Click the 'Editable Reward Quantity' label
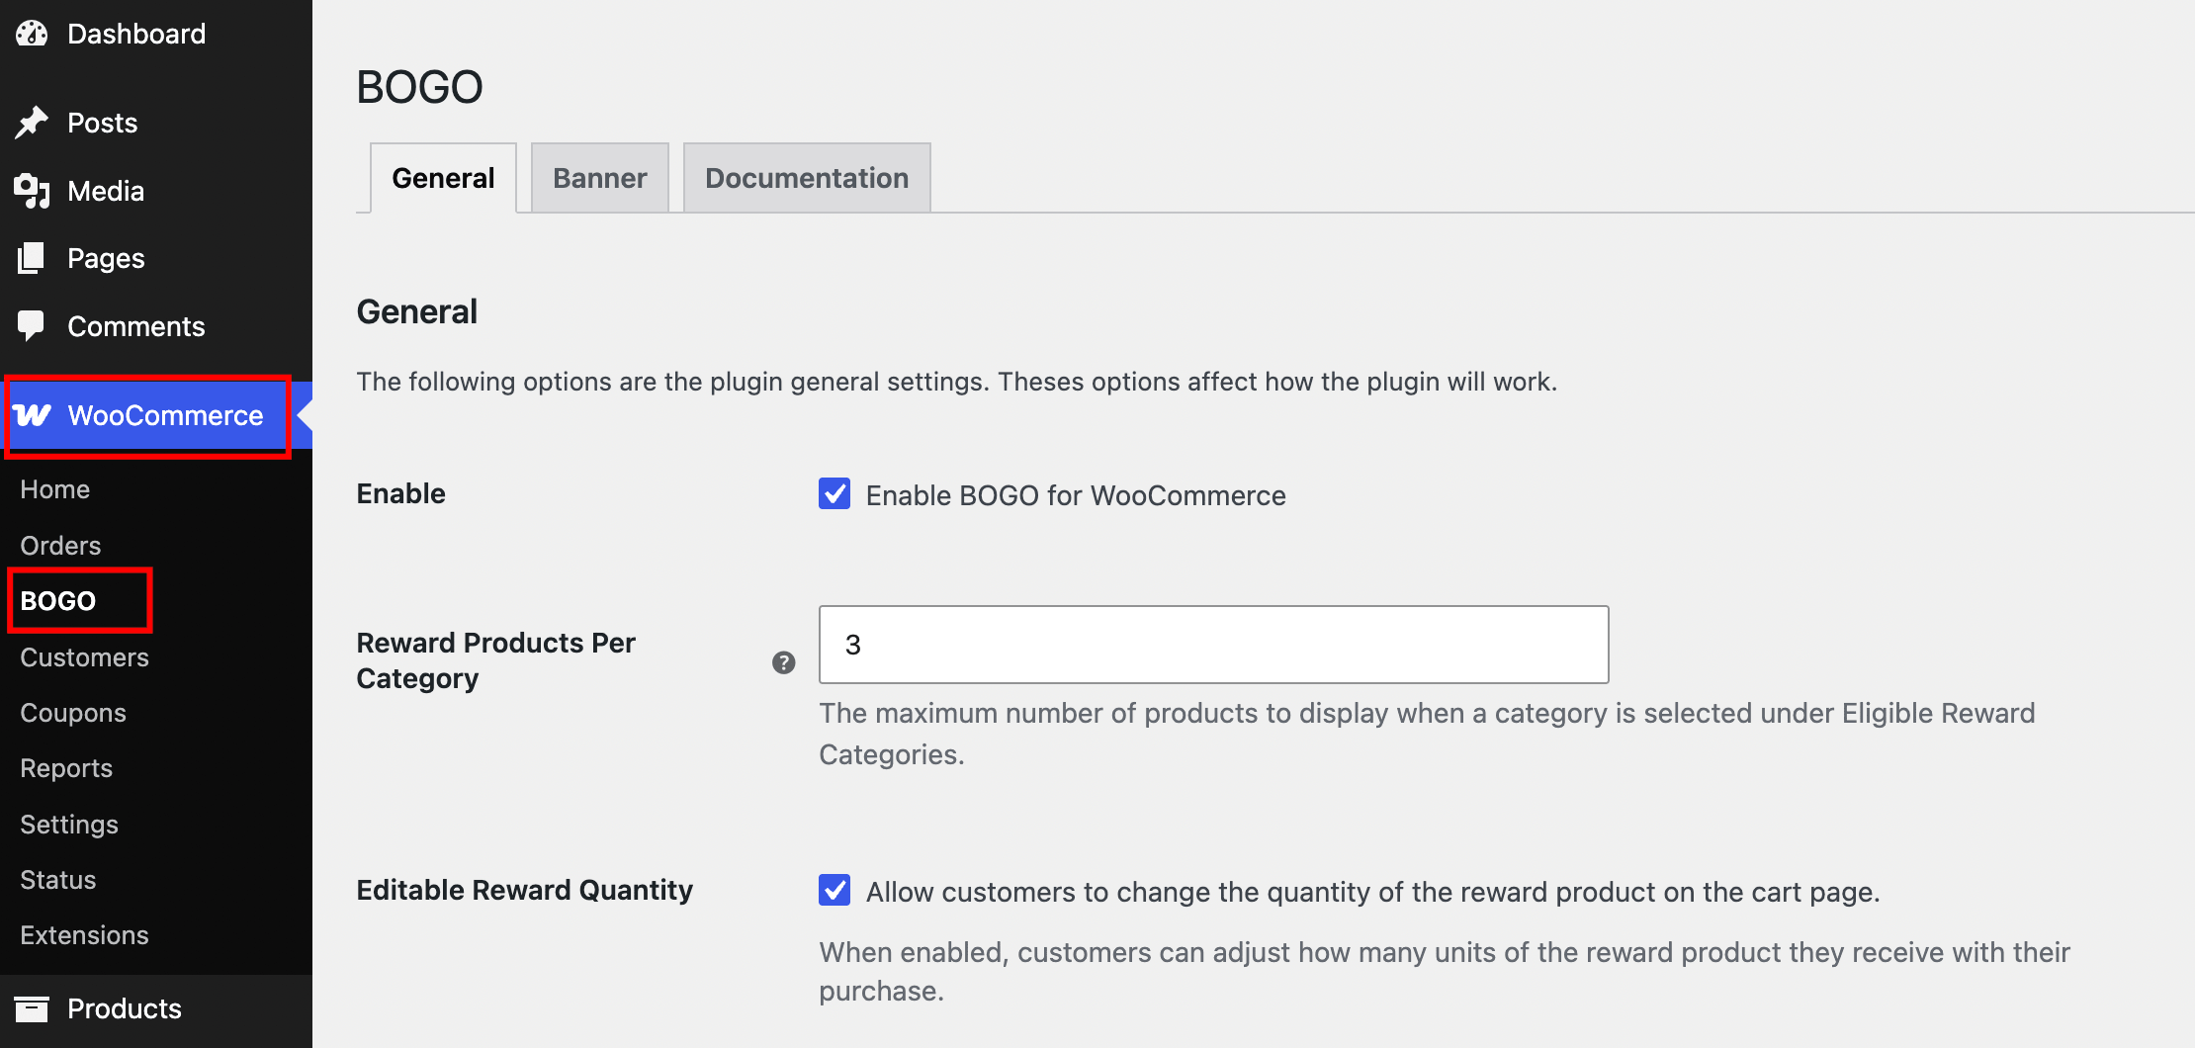Image resolution: width=2195 pixels, height=1048 pixels. (x=525, y=890)
